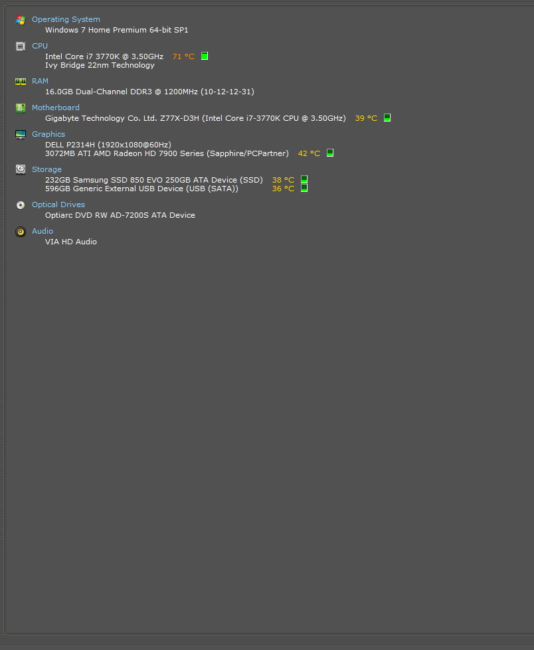Open the Graphics section link
The height and width of the screenshot is (650, 534).
48,134
